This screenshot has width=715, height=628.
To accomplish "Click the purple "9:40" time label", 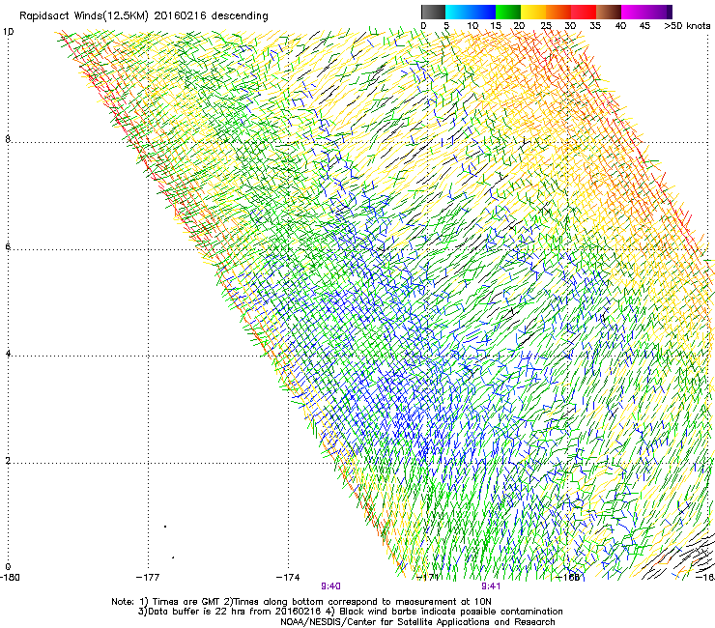I will tap(330, 586).
